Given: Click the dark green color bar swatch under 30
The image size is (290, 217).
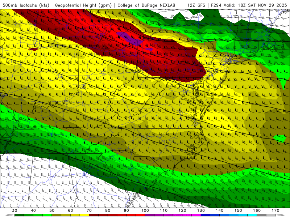Looking at the screenshot, I should tap(19, 215).
